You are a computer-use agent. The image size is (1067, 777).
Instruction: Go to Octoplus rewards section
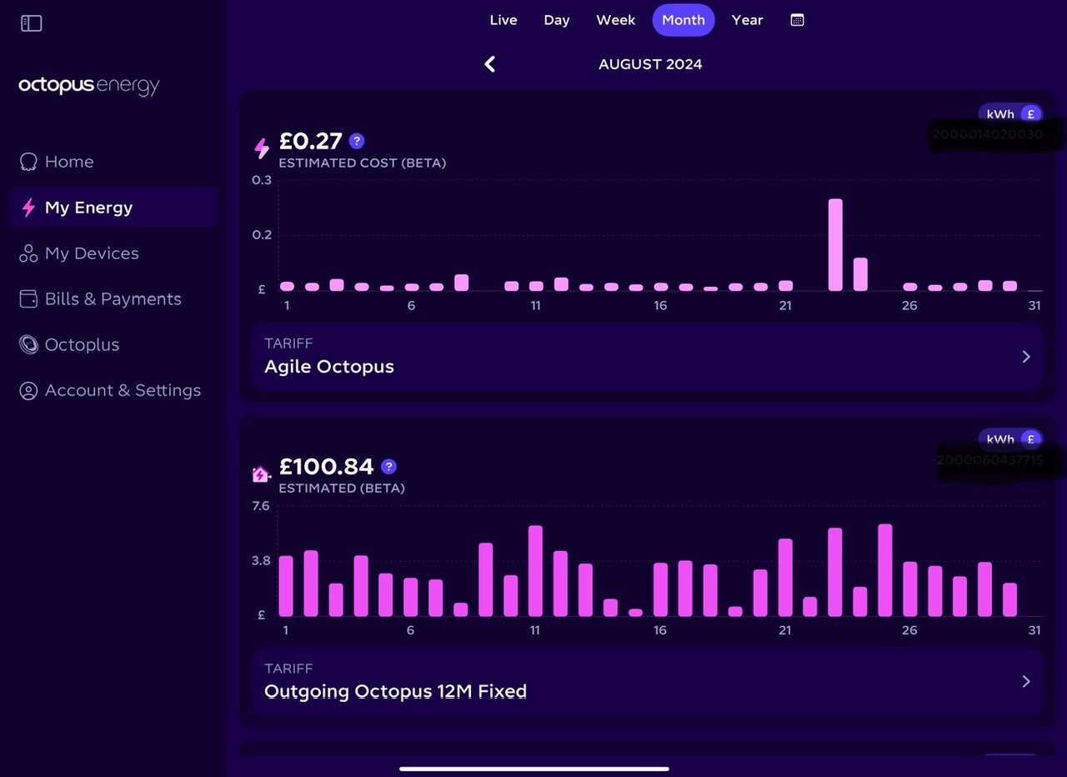(x=70, y=344)
